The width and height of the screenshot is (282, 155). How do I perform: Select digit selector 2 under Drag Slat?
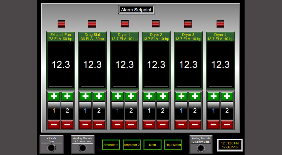pos(99,111)
